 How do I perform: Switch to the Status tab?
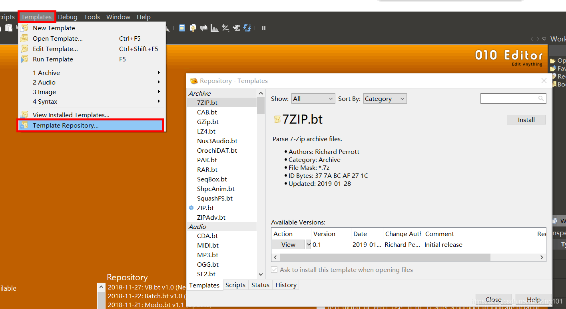(260, 285)
